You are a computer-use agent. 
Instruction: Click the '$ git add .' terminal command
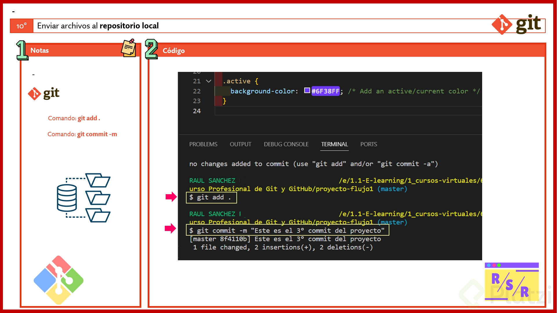tap(211, 197)
